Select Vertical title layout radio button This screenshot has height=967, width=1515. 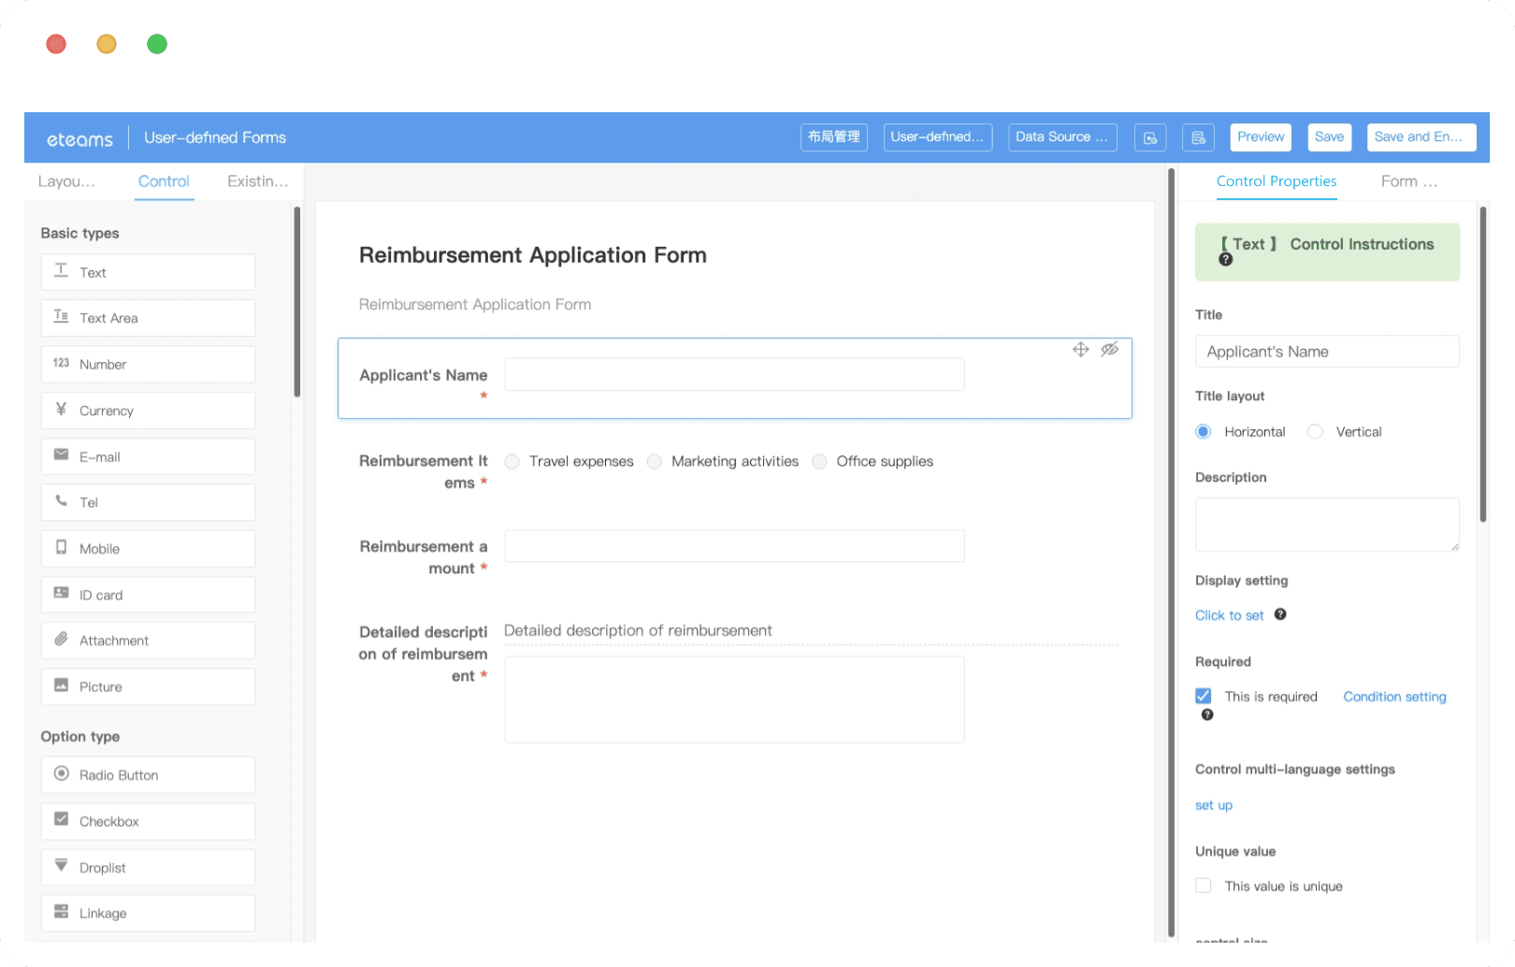[x=1315, y=431]
